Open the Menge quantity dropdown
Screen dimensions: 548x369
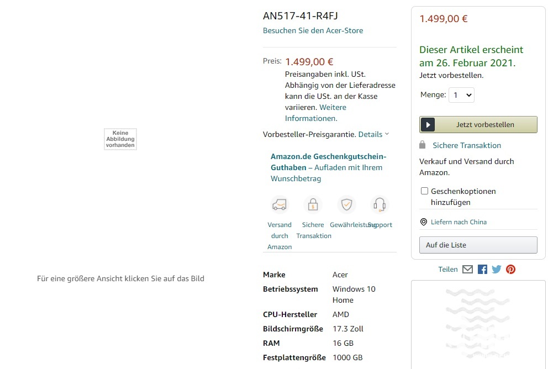pyautogui.click(x=461, y=95)
